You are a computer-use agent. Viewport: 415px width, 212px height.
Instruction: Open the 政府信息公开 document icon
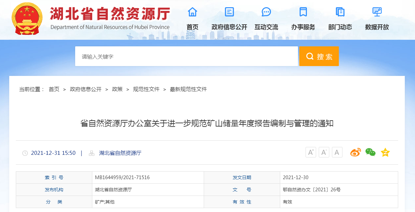click(229, 12)
